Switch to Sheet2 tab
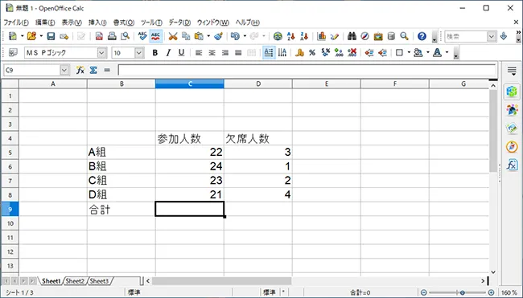The width and height of the screenshot is (523, 298). pos(75,281)
